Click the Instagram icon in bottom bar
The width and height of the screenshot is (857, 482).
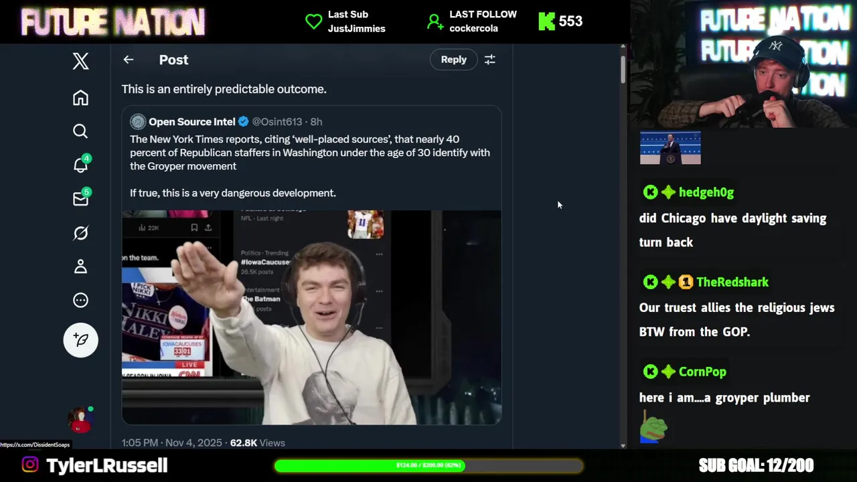[x=30, y=465]
